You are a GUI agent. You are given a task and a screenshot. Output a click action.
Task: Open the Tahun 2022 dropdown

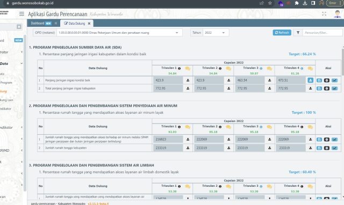pos(216,33)
